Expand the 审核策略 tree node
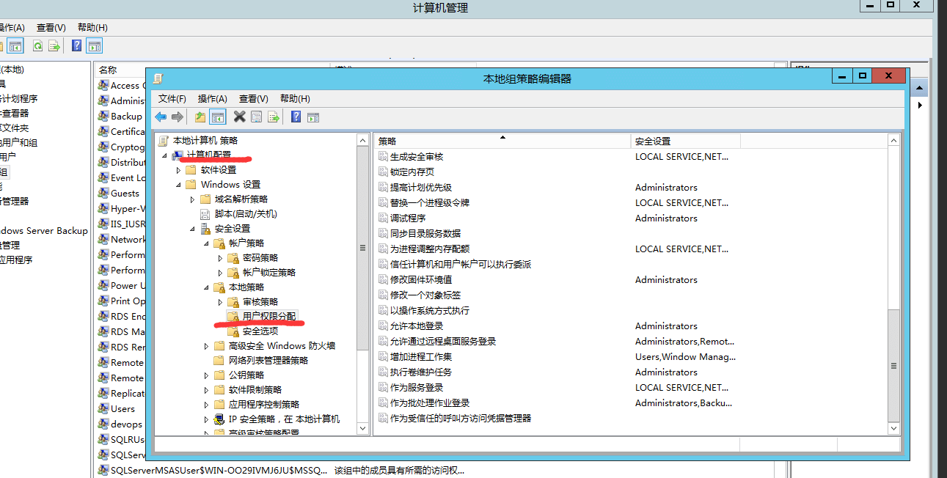The height and width of the screenshot is (478, 947). [220, 302]
